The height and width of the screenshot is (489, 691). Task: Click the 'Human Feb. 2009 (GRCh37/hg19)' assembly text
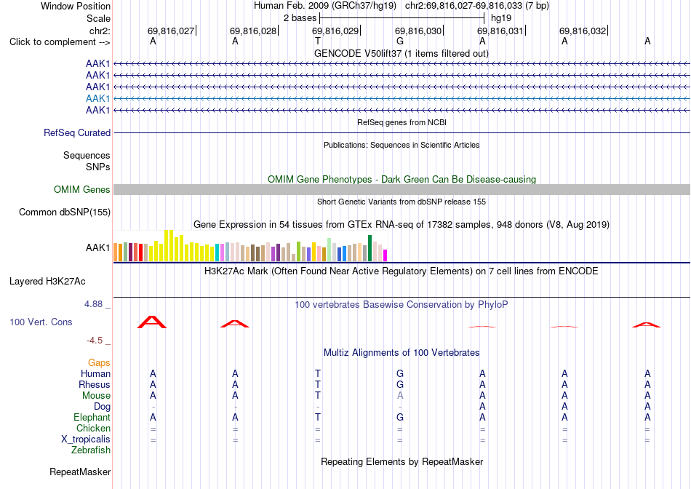tap(325, 6)
